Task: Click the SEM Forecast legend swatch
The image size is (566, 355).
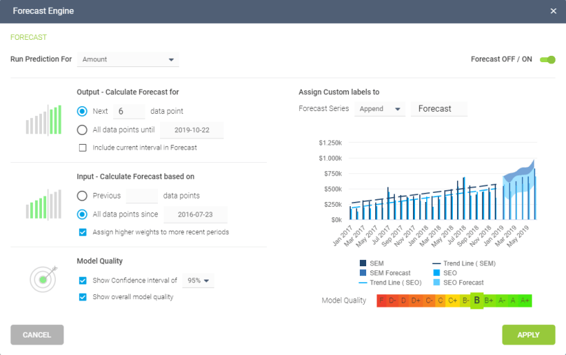Action: (x=363, y=273)
